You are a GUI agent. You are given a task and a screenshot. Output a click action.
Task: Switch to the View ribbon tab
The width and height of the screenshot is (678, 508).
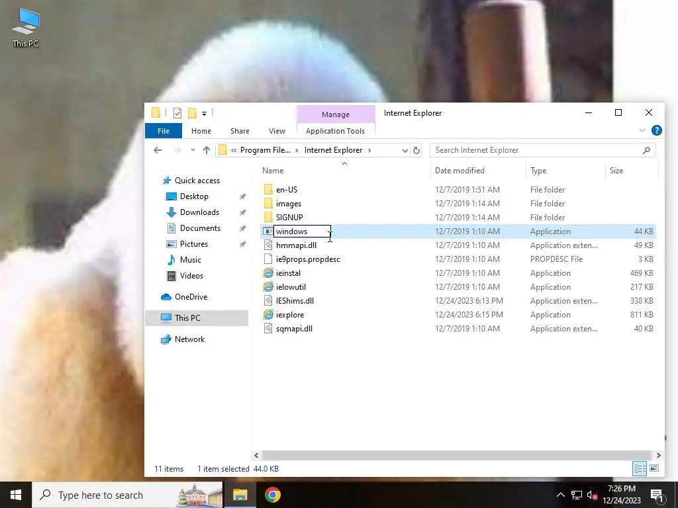tap(277, 131)
